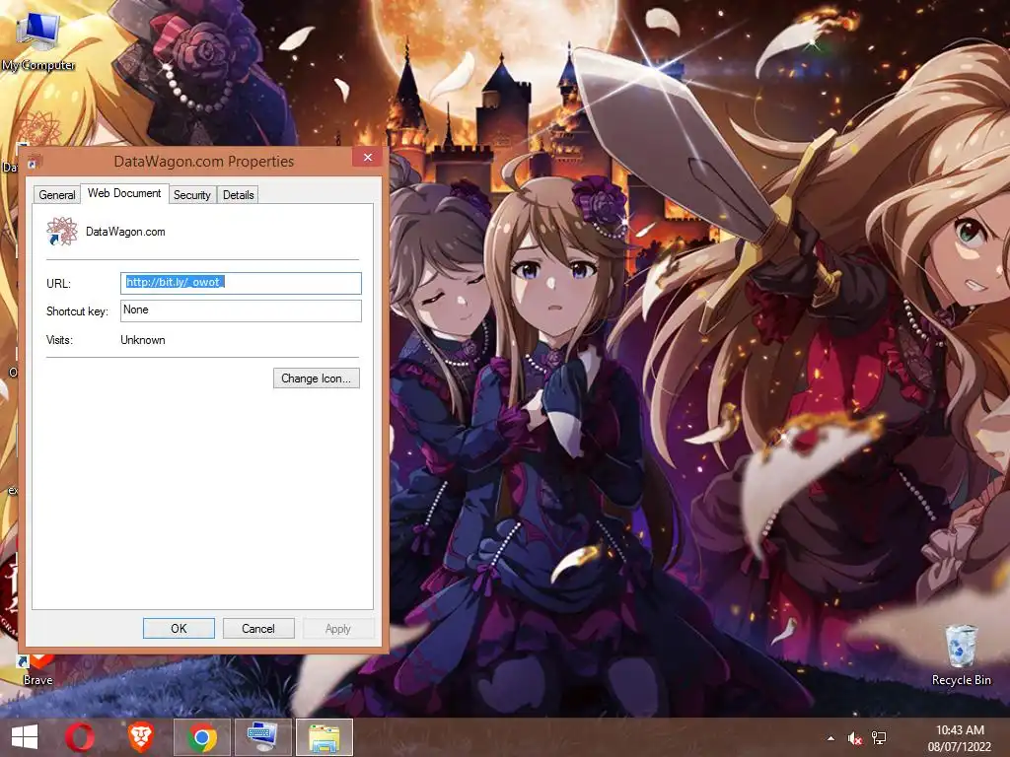Open the computer keyboard taskbar icon
This screenshot has width=1010, height=757.
point(262,737)
